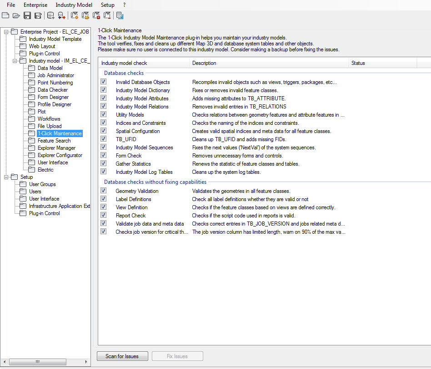The height and width of the screenshot is (369, 431).
Task: Click the delete industry model toolbar icon
Action: click(x=95, y=15)
